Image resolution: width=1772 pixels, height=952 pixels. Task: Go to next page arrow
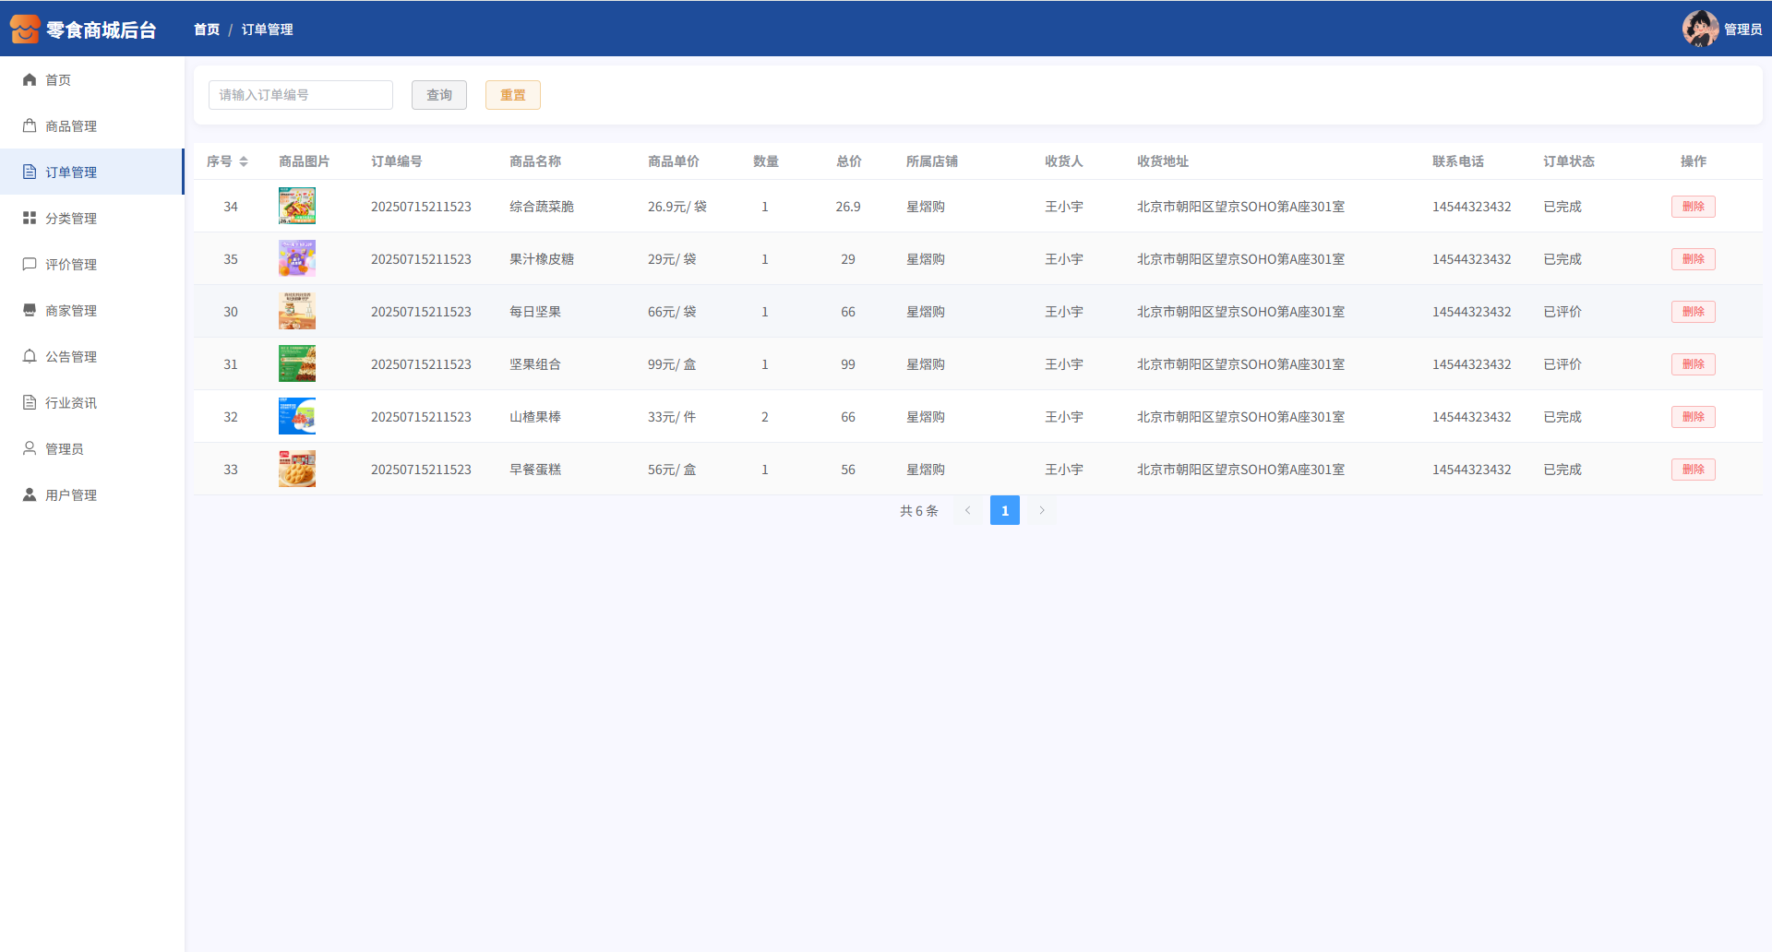coord(1042,510)
